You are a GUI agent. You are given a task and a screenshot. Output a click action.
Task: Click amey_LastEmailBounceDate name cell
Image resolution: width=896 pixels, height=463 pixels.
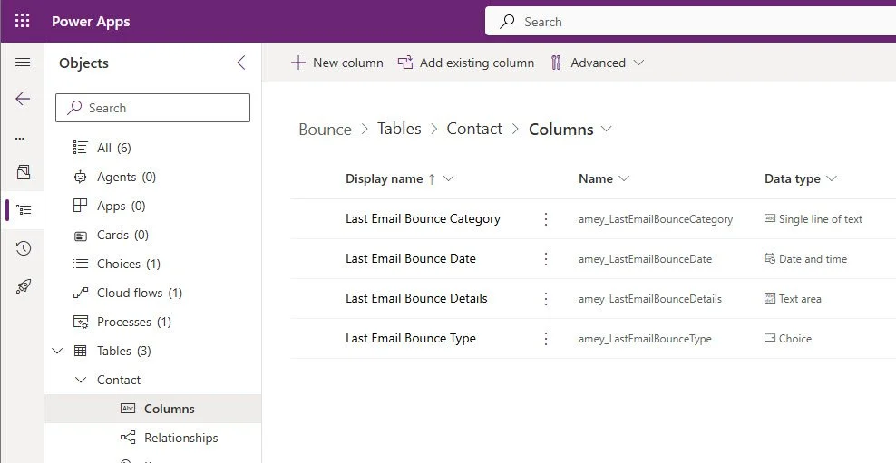coord(645,259)
